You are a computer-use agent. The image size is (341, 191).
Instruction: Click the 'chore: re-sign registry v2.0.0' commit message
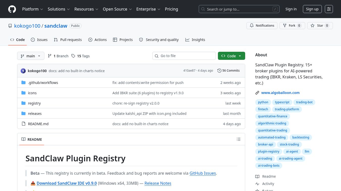[136, 103]
